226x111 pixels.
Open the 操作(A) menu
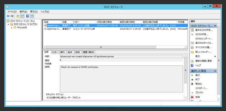click(x=23, y=12)
